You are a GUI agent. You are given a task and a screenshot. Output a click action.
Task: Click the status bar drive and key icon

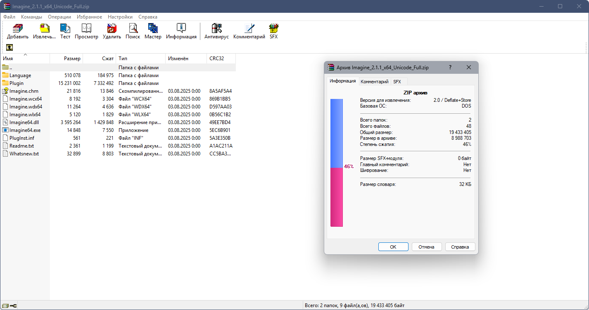[9, 305]
